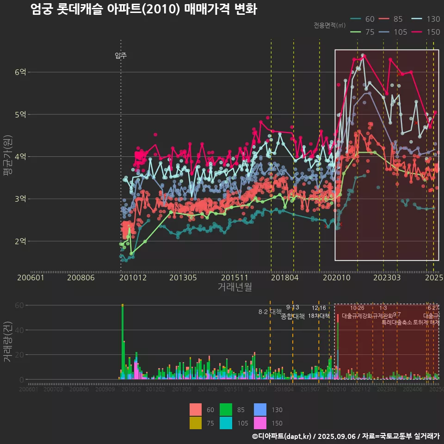This screenshot has width=444, height=444.
Task: Click the tall volume bar at 202010
Action: [x=338, y=346]
